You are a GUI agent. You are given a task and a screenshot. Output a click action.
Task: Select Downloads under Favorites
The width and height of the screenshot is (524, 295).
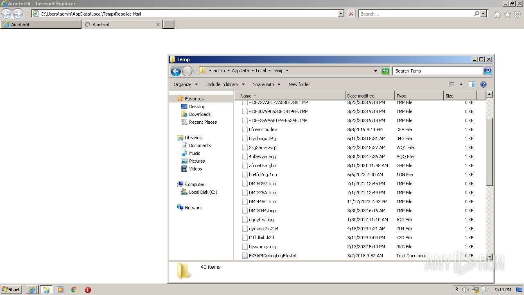pyautogui.click(x=200, y=114)
